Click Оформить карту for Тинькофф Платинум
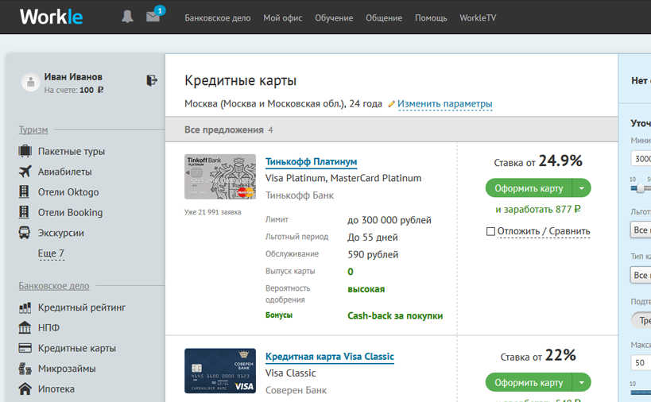Screen dimensions: 651x402 coord(529,188)
